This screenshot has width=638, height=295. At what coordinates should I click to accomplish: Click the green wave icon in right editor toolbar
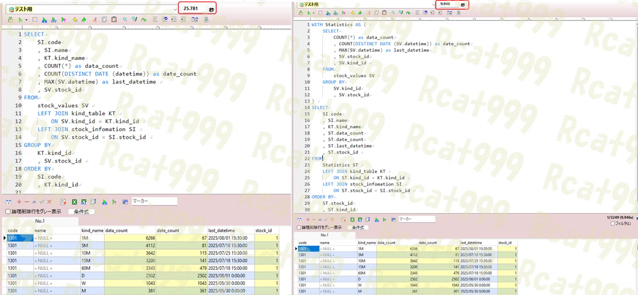coord(408,13)
